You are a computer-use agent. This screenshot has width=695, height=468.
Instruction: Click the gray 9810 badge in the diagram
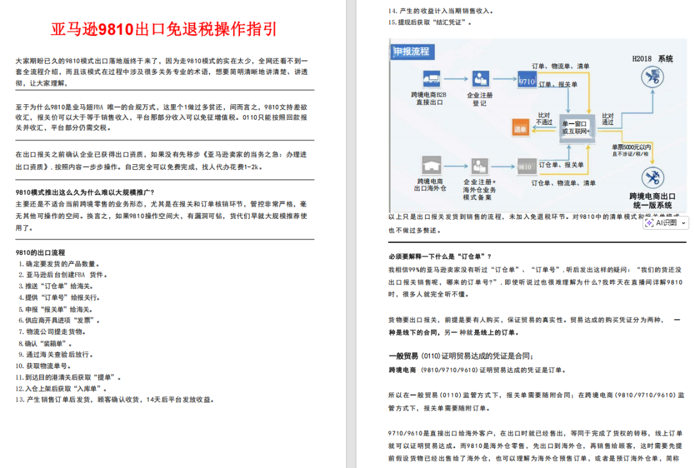527,166
